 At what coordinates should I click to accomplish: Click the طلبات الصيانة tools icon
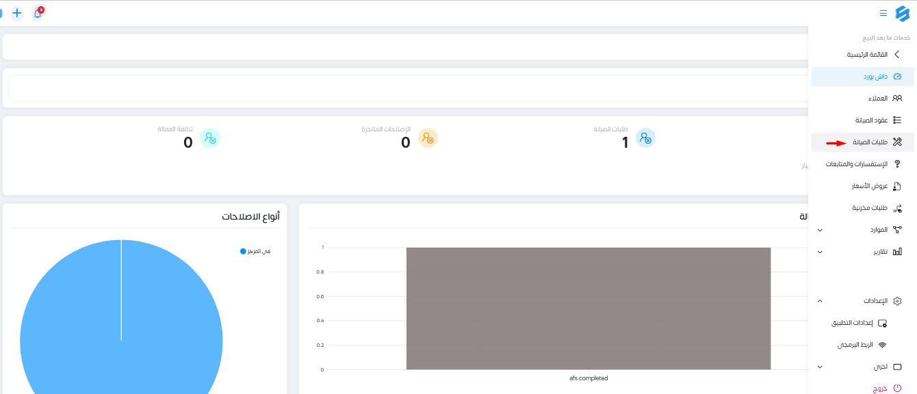tap(897, 142)
